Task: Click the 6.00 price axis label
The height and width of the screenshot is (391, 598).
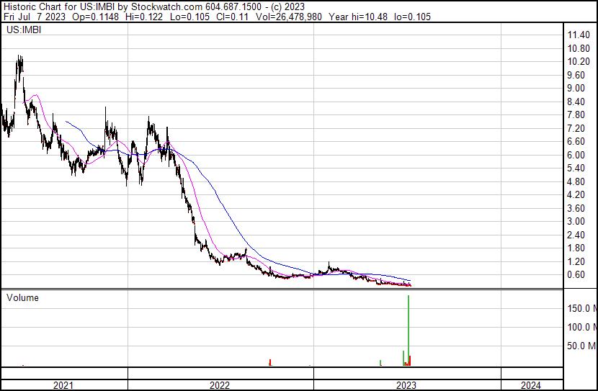Action: pyautogui.click(x=576, y=155)
